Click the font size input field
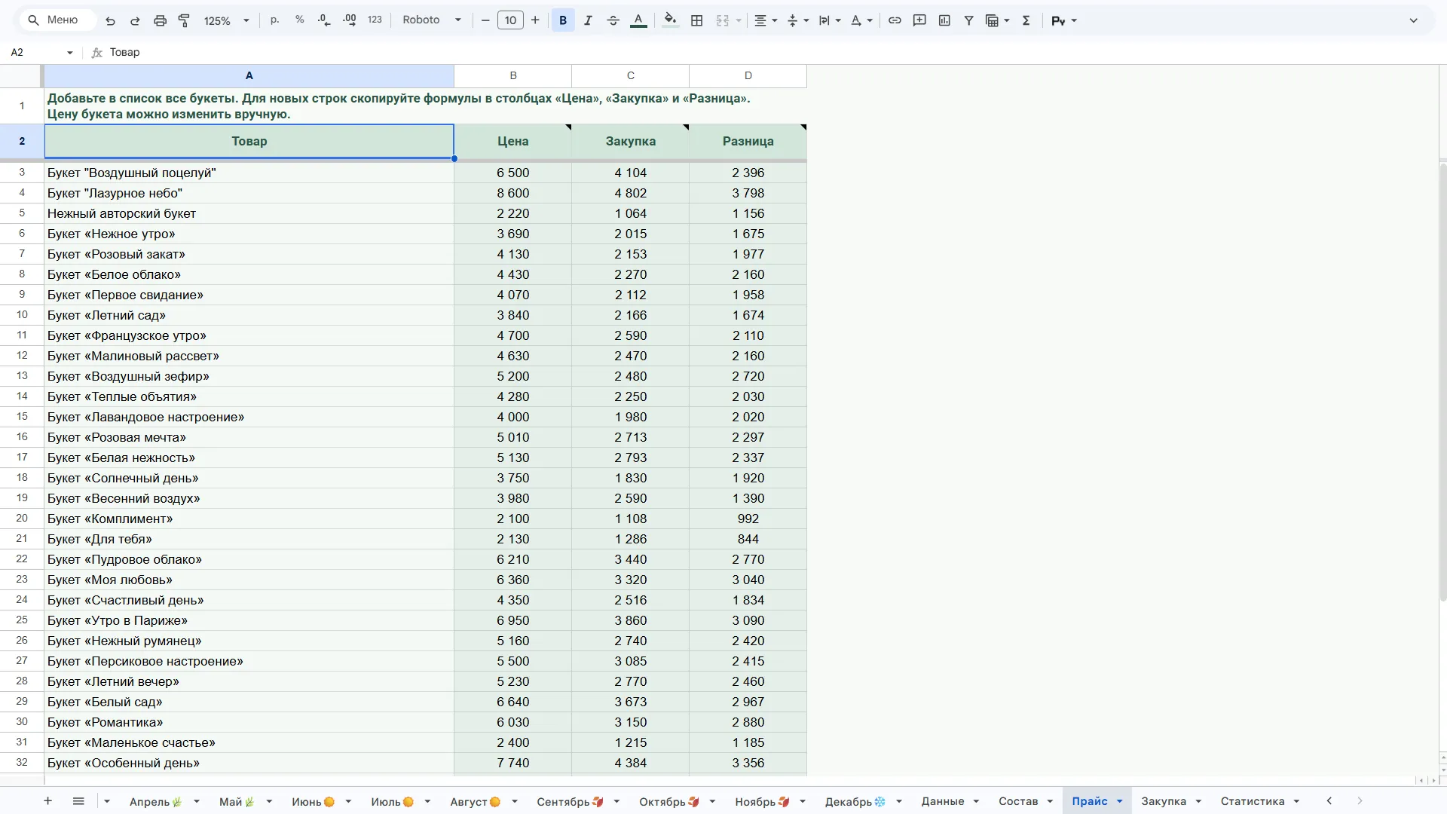This screenshot has width=1447, height=814. click(x=510, y=20)
